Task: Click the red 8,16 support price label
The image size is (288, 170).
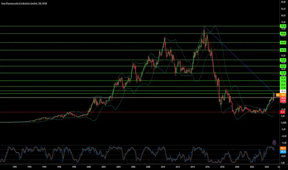Action: [283, 112]
